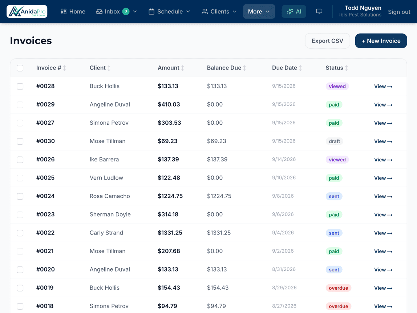Select invoice #0022 checkbox
417x313 pixels.
pyautogui.click(x=20, y=233)
